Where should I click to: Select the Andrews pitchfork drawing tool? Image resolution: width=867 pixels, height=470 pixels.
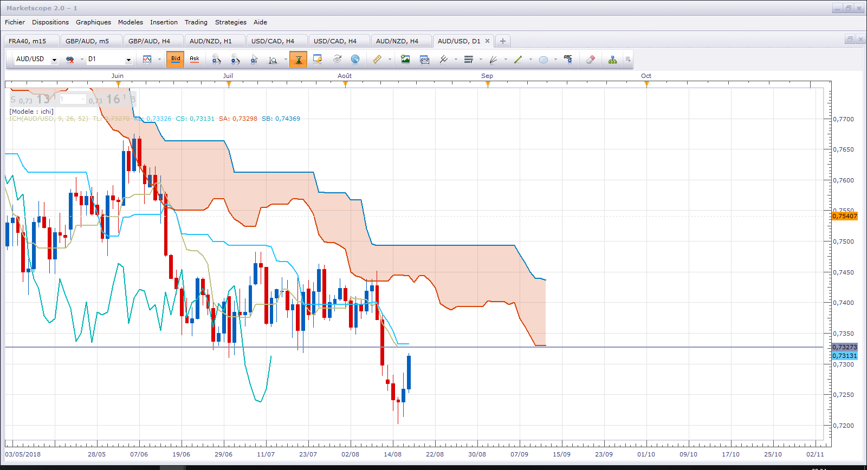444,60
